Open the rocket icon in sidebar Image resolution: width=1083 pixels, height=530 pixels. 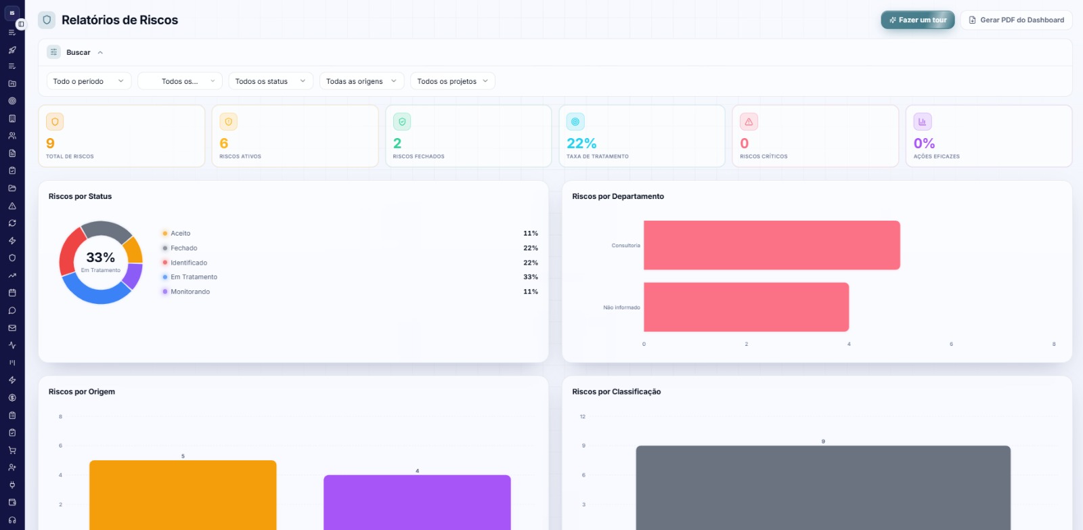12,49
